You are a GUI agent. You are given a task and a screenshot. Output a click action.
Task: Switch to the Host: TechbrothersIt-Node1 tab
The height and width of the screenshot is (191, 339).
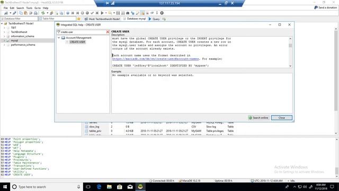(x=102, y=19)
